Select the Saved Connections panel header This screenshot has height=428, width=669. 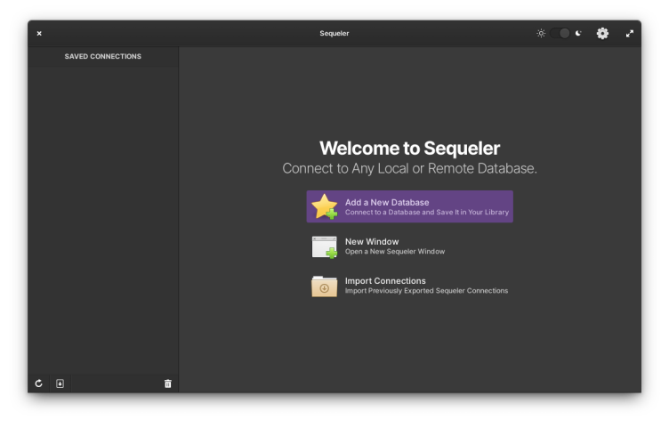pos(103,57)
